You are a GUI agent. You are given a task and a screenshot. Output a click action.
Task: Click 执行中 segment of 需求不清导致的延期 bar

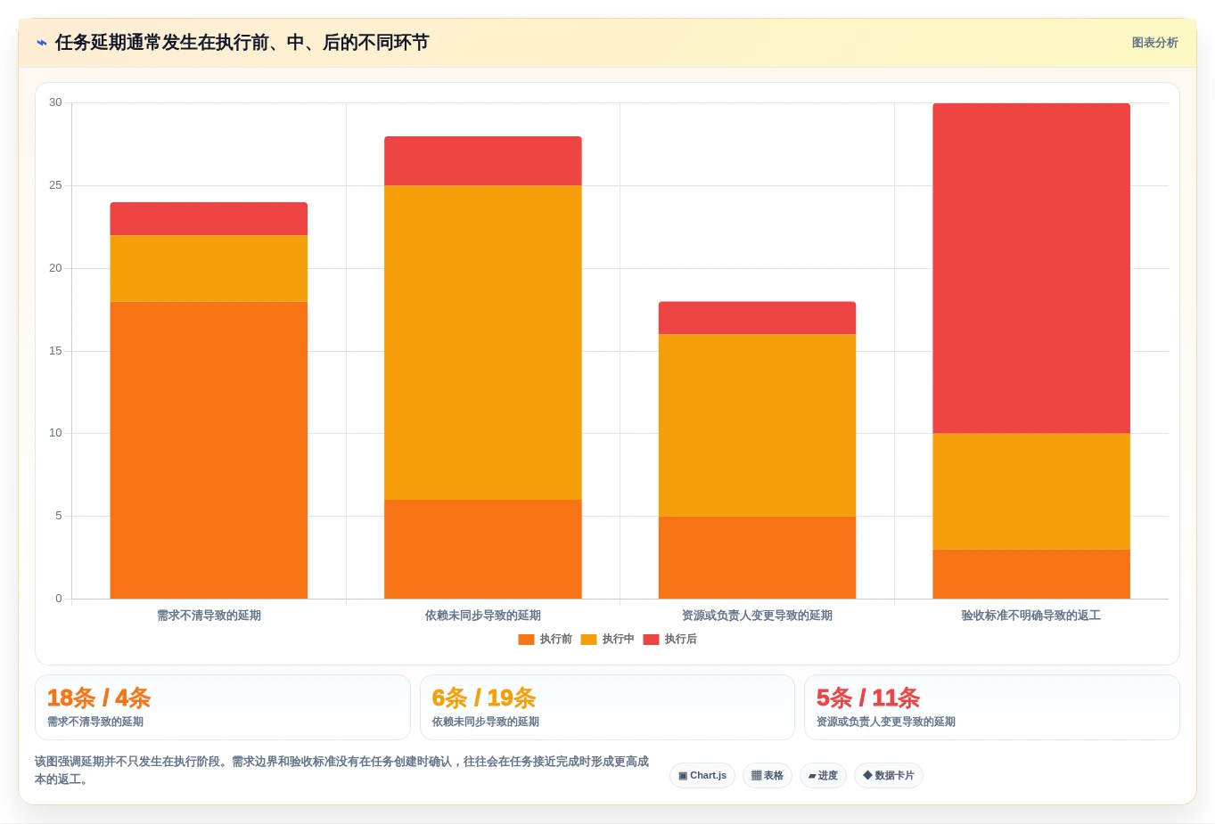tap(209, 268)
